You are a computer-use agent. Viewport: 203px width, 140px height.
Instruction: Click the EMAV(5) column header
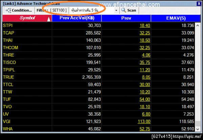(176, 18)
